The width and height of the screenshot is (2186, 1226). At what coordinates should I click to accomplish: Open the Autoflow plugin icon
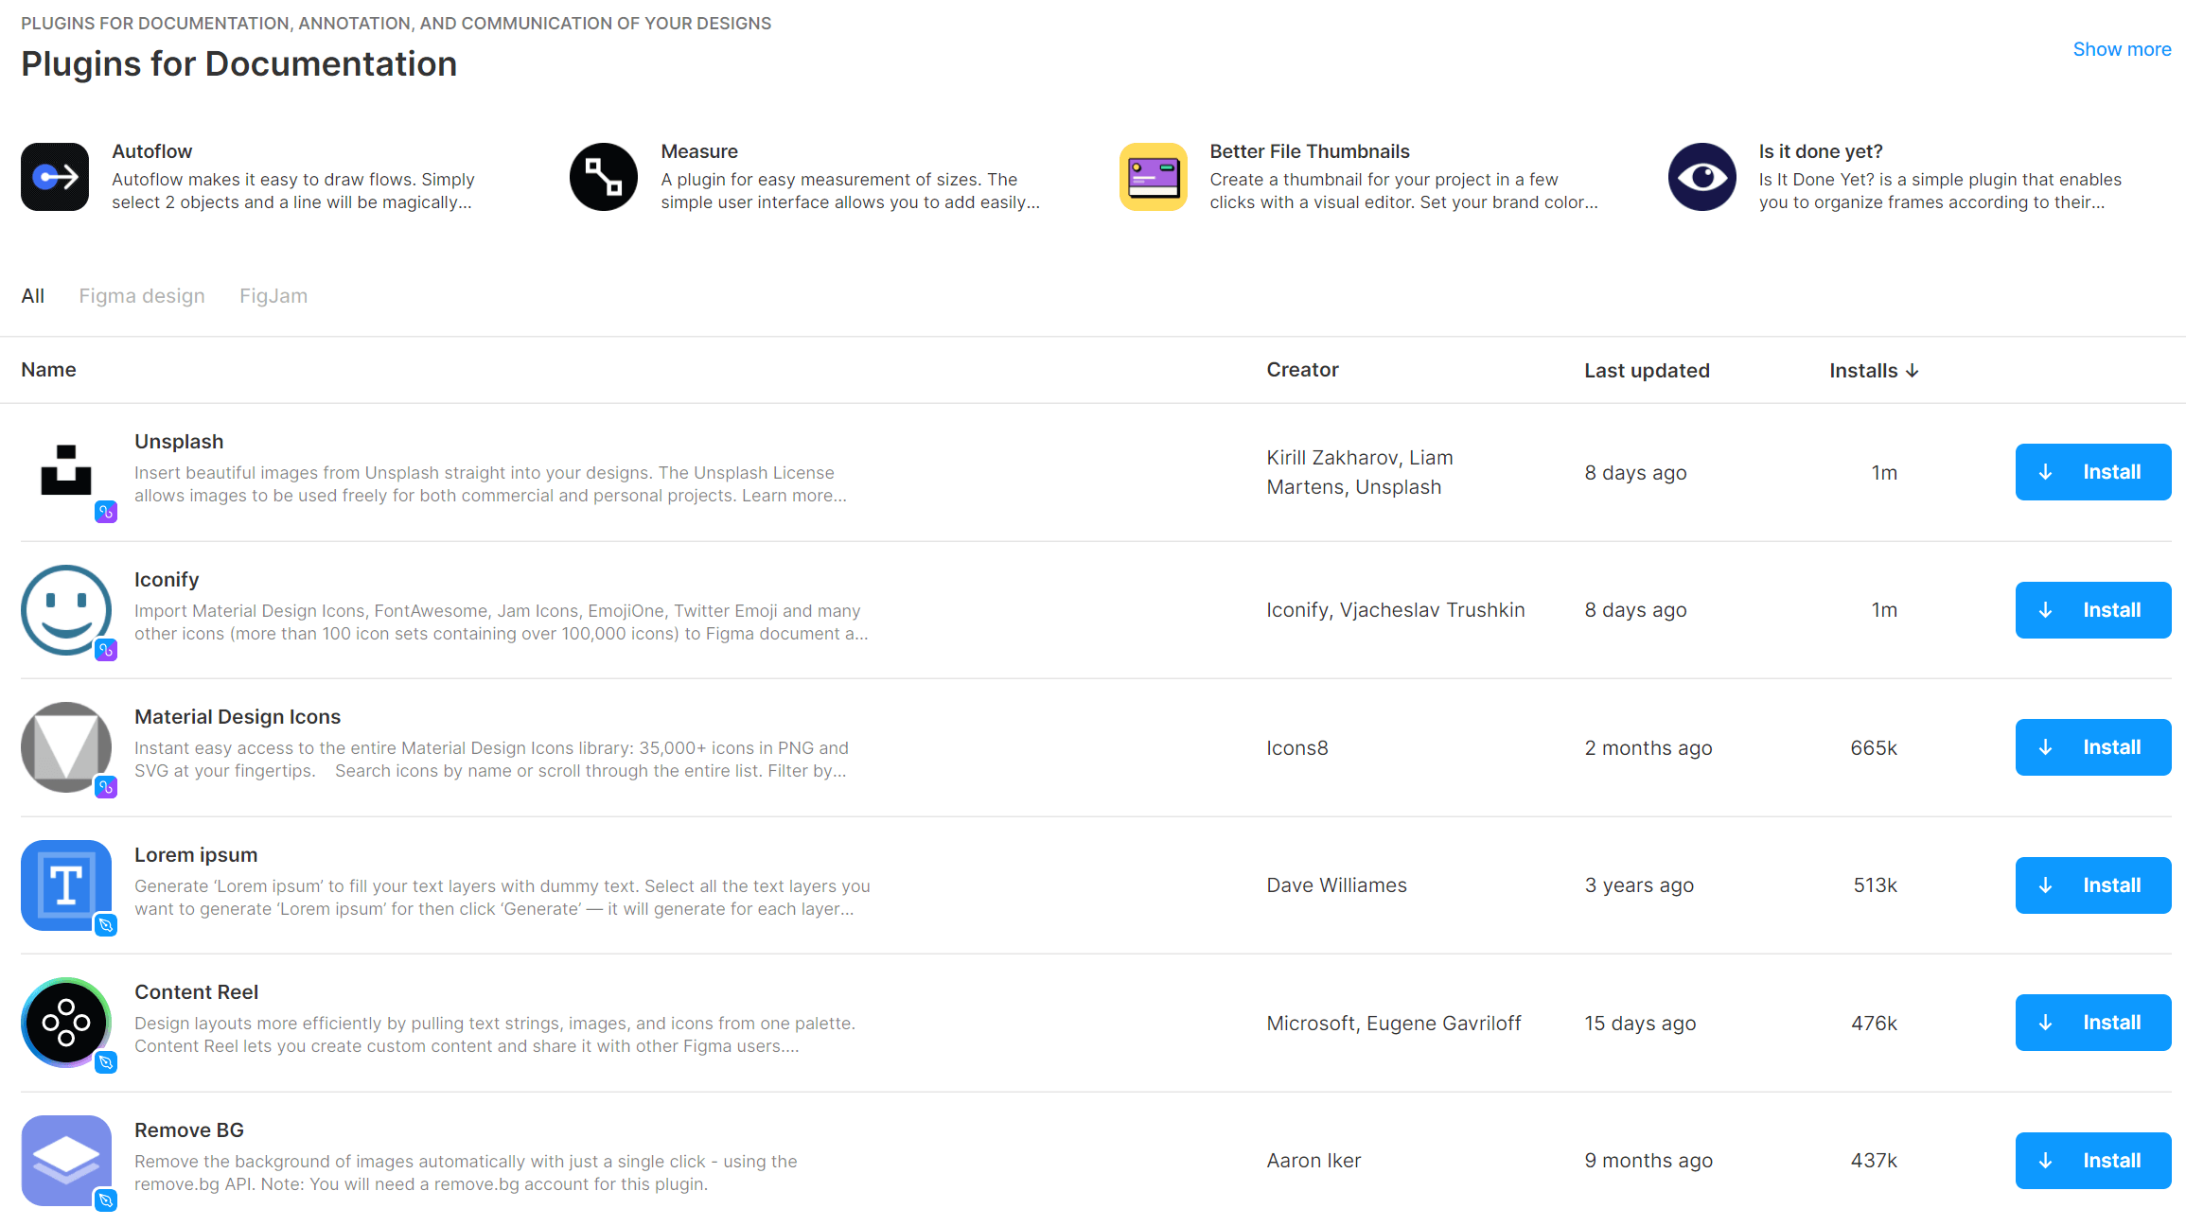point(55,177)
